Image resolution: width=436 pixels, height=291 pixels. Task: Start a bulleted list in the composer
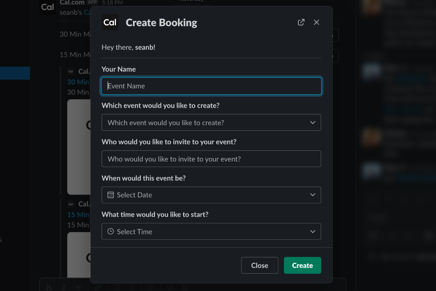tap(132, 287)
